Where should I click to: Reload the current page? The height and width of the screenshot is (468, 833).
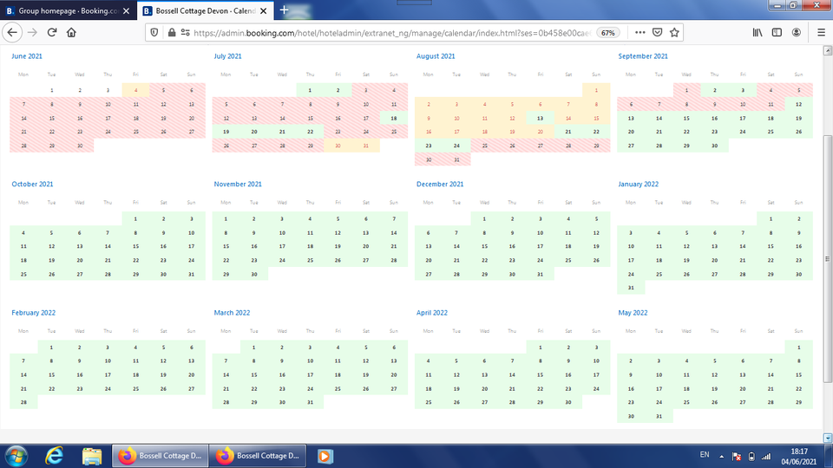(x=52, y=32)
